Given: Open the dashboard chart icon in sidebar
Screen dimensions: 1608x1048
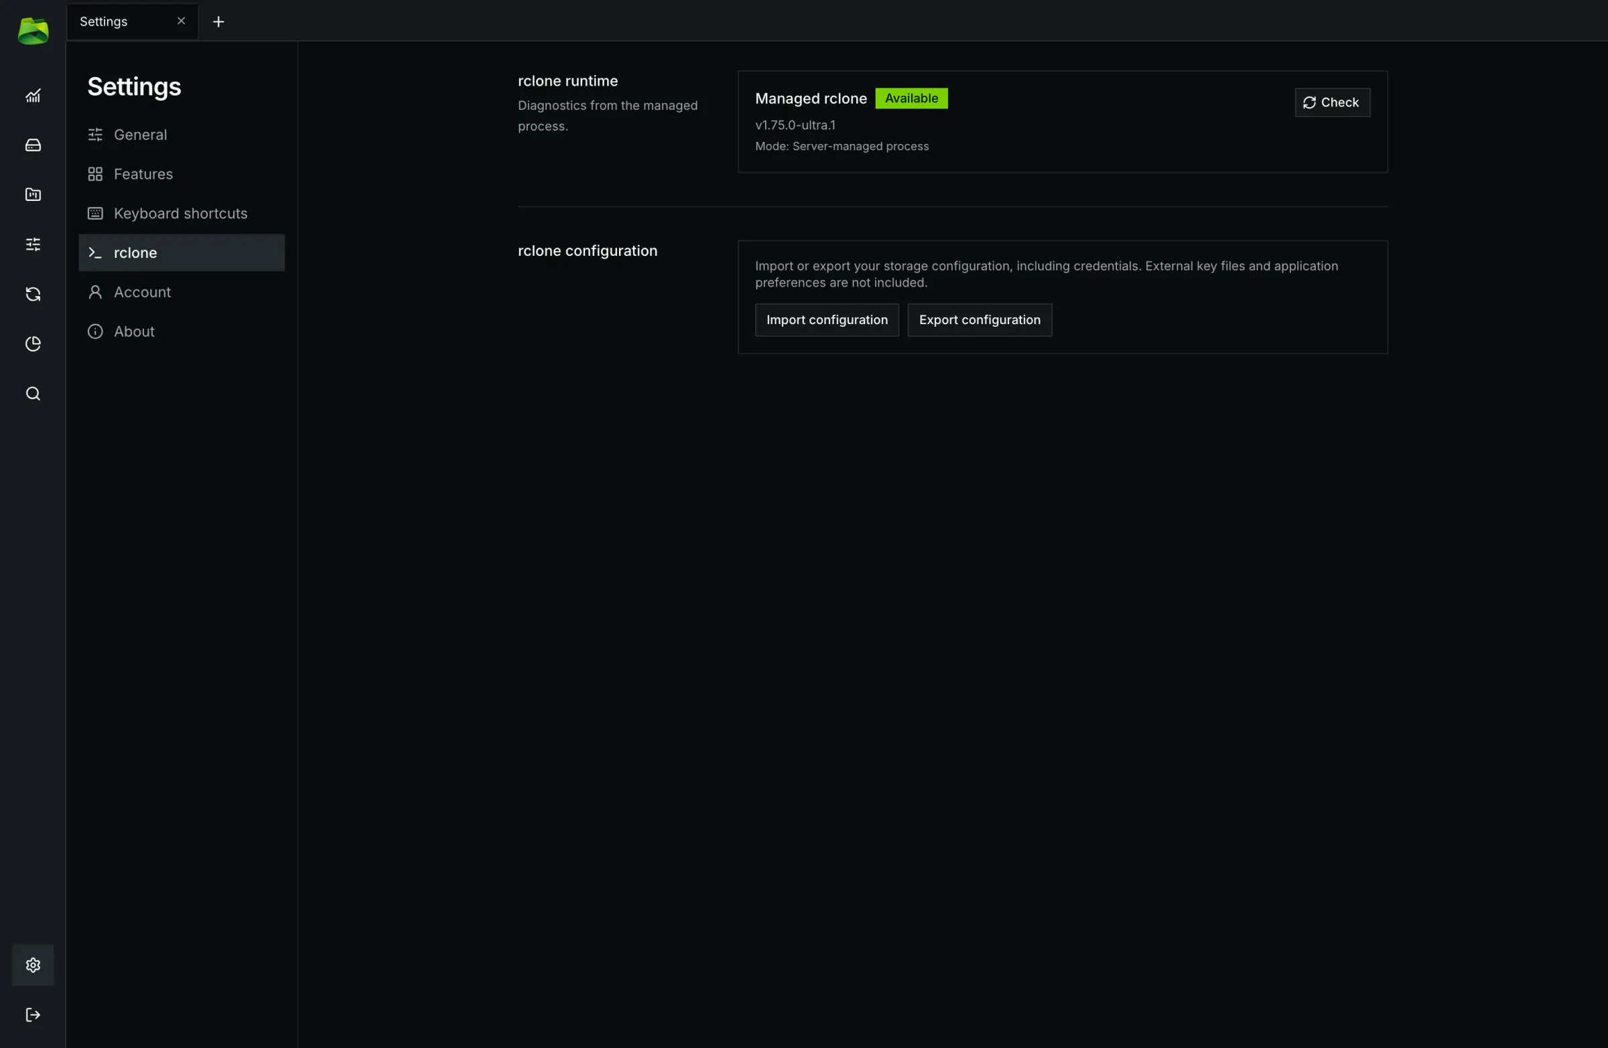Looking at the screenshot, I should tap(33, 95).
